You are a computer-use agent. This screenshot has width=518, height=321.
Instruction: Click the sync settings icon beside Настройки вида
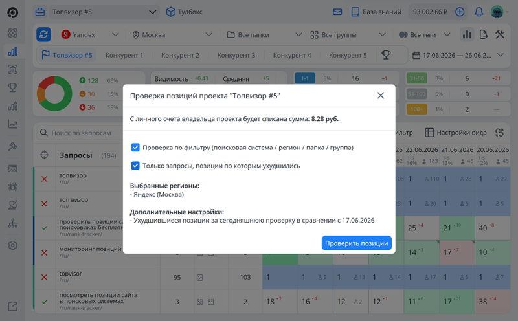coord(499,133)
